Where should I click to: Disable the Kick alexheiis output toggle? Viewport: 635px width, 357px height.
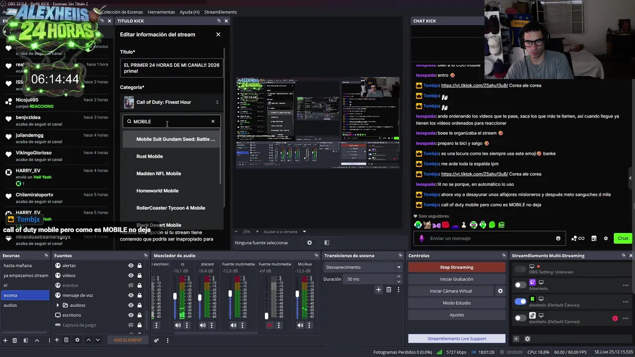click(520, 301)
